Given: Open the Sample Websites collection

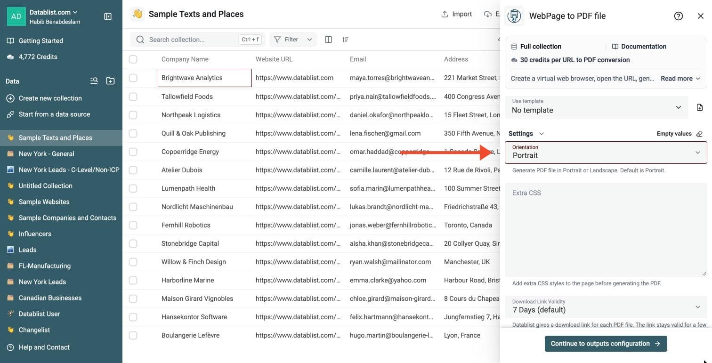Looking at the screenshot, I should point(61,202).
